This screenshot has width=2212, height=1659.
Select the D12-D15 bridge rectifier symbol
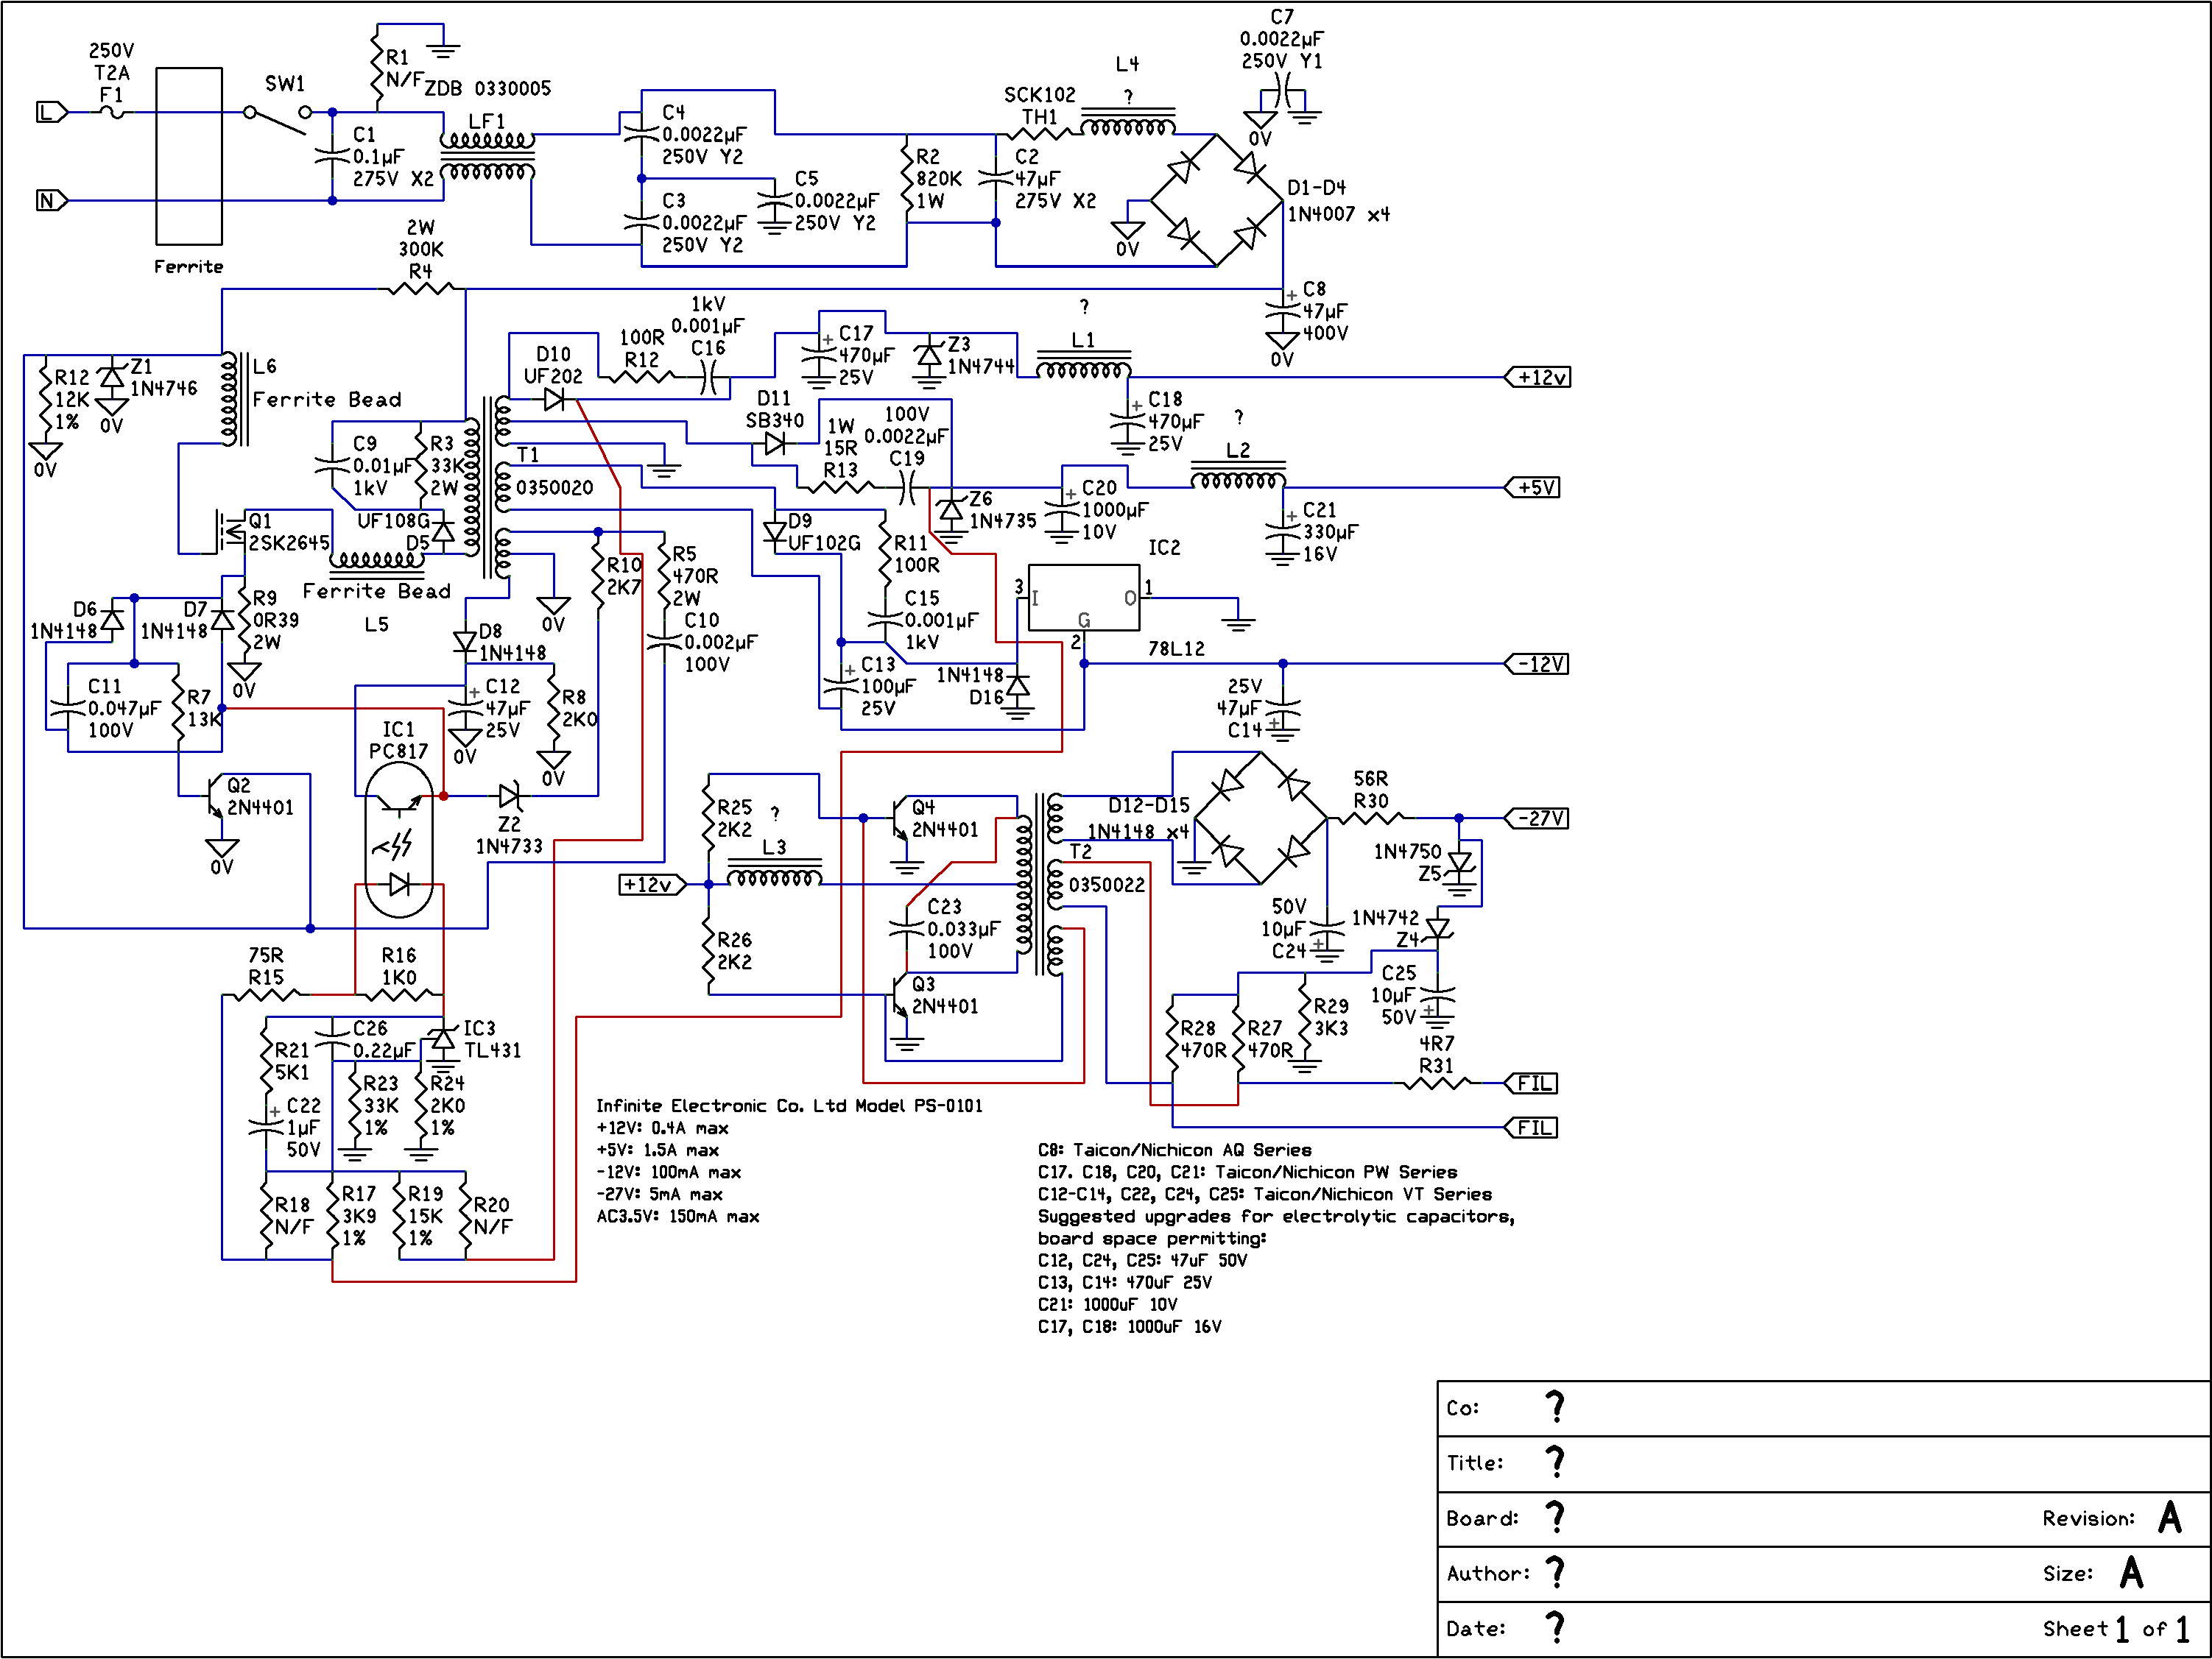(x=1261, y=818)
